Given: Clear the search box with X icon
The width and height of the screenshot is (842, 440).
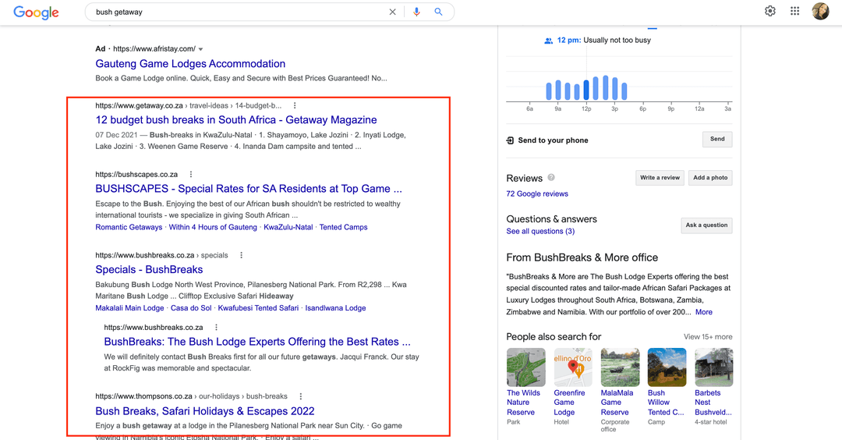Looking at the screenshot, I should click(x=392, y=12).
